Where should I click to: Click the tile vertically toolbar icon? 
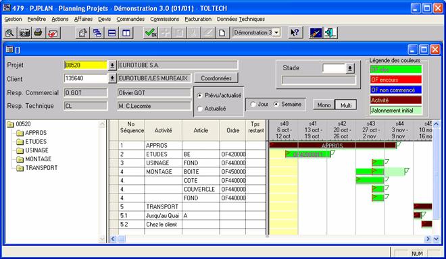tap(126, 33)
